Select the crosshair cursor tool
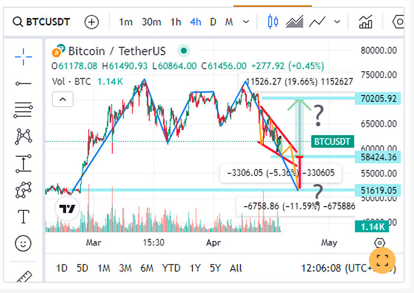This screenshot has height=293, width=414. [x=23, y=56]
